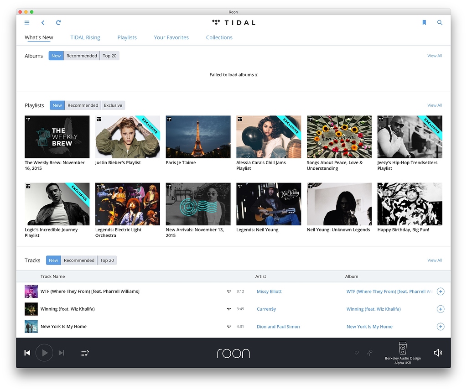Add Winning by Curren$y using plus button
Image resolution: width=467 pixels, height=391 pixels.
coord(441,309)
